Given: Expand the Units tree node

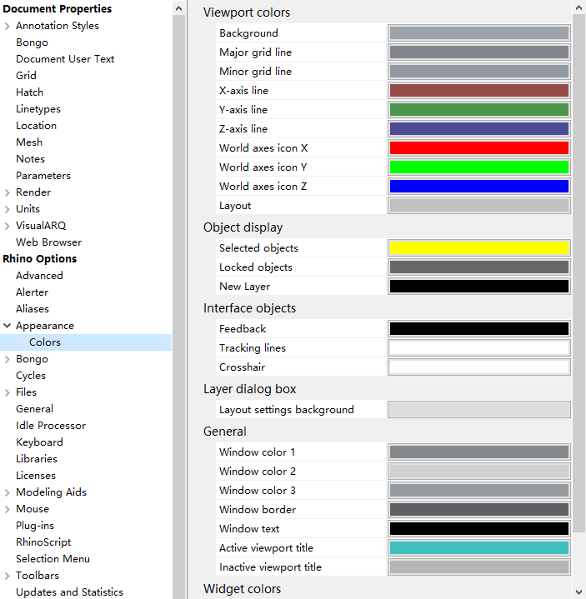Looking at the screenshot, I should [x=7, y=209].
